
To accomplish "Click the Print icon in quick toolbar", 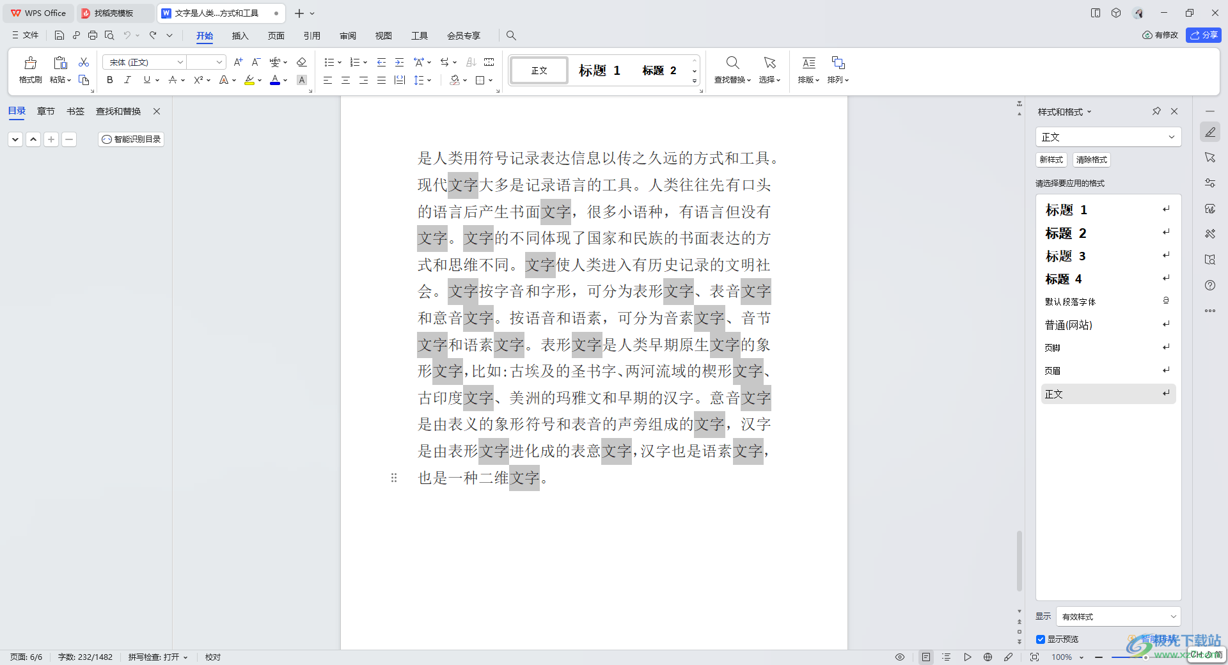I will click(93, 35).
